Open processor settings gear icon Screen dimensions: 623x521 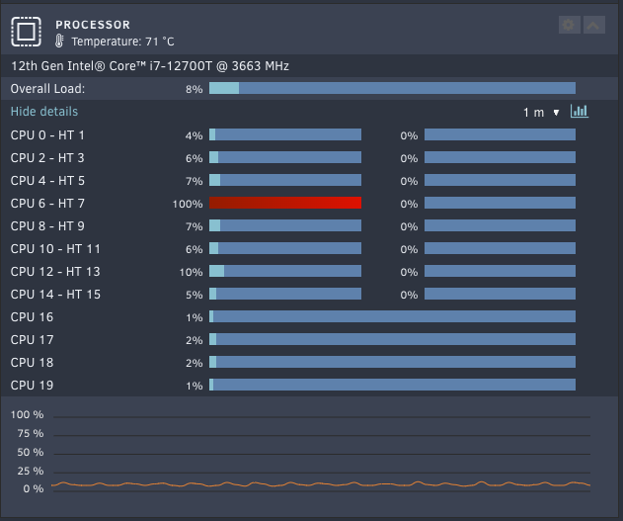click(x=569, y=25)
